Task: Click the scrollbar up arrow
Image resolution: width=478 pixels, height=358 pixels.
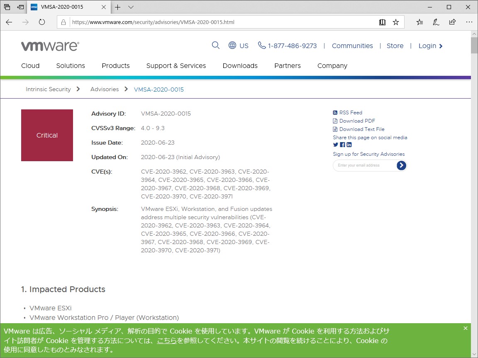Action: pyautogui.click(x=474, y=34)
